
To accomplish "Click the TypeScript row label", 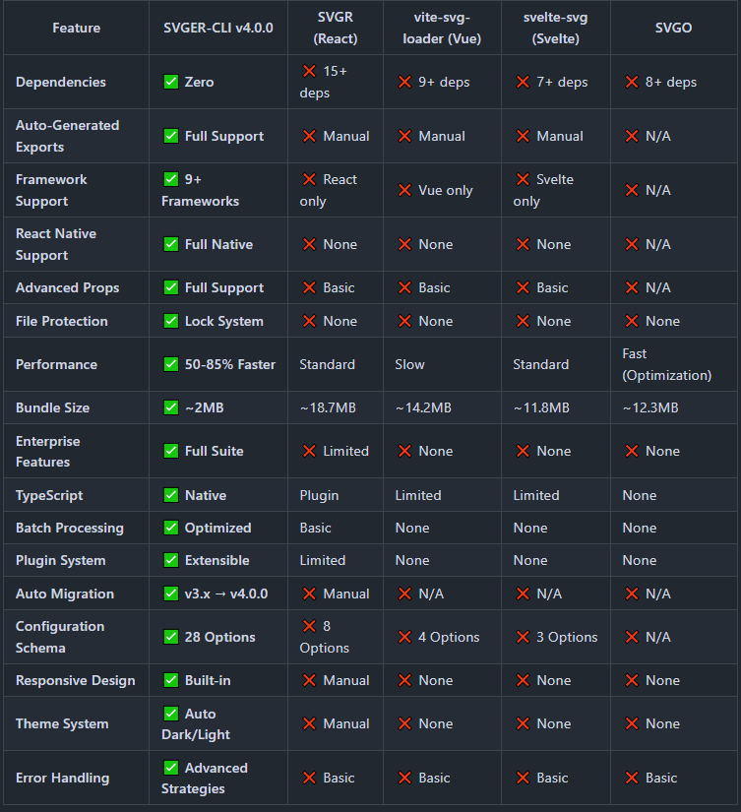I will (49, 496).
